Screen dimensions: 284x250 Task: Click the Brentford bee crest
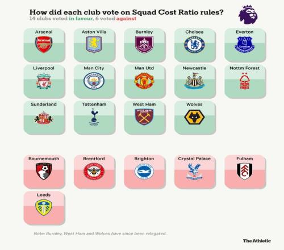(94, 172)
